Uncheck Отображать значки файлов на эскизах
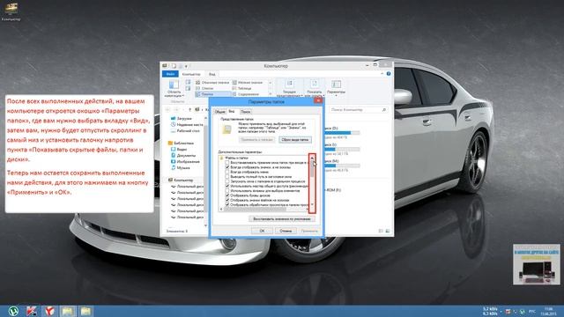This screenshot has width=564, height=317. 227,200
